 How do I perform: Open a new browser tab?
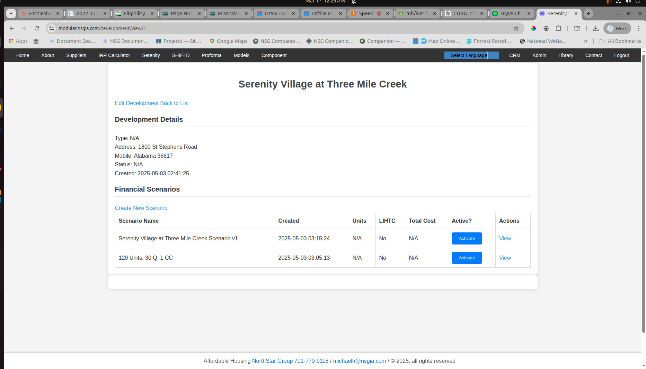[x=588, y=13]
